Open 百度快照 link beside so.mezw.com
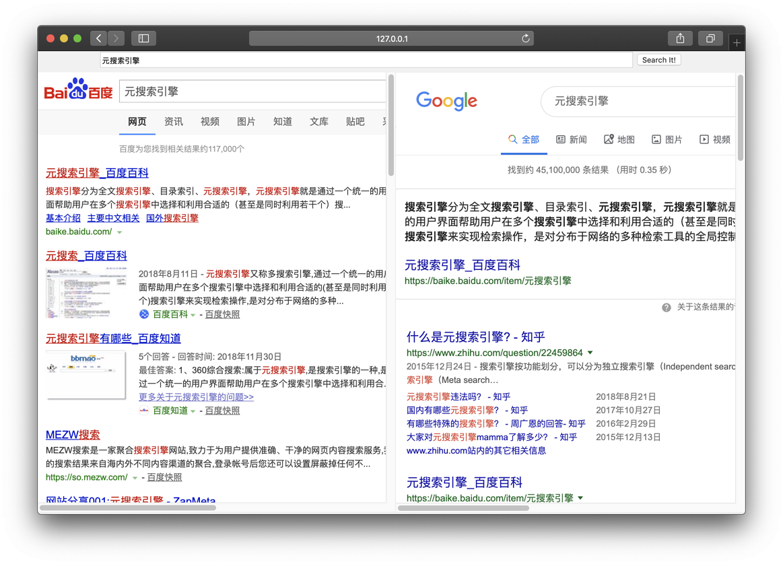This screenshot has width=783, height=564. click(x=164, y=477)
